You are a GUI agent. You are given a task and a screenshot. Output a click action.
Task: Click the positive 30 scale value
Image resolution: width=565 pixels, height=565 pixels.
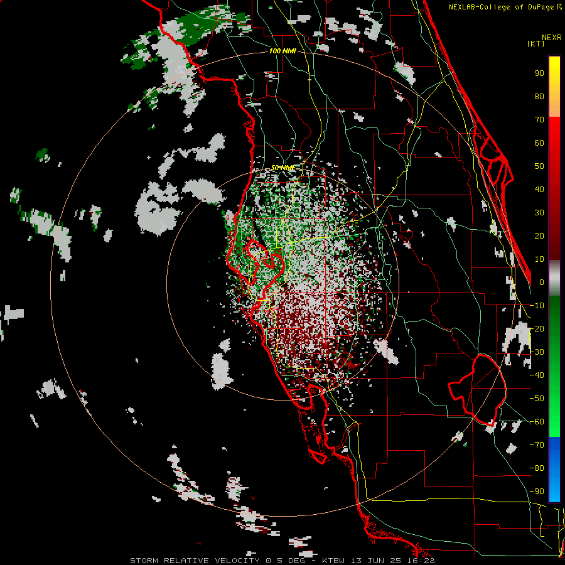click(x=539, y=213)
